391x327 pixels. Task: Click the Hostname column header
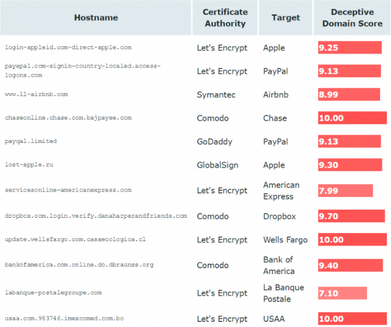point(96,18)
